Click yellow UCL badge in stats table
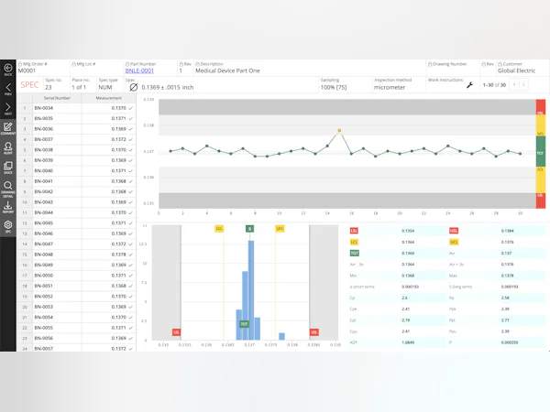The width and height of the screenshot is (550, 412). (454, 242)
